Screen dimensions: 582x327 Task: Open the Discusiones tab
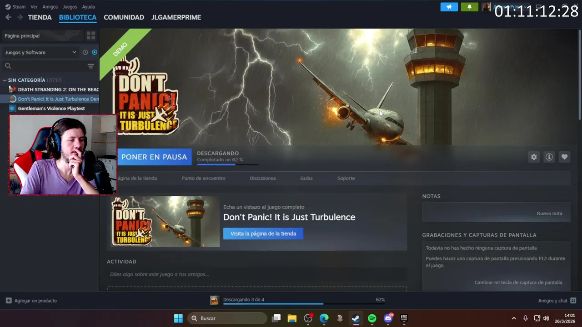263,178
